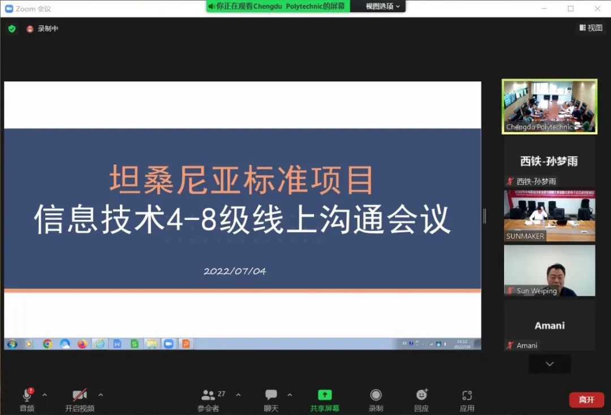The height and width of the screenshot is (415, 611).
Task: Open the View Options dropdown
Action: pyautogui.click(x=382, y=6)
